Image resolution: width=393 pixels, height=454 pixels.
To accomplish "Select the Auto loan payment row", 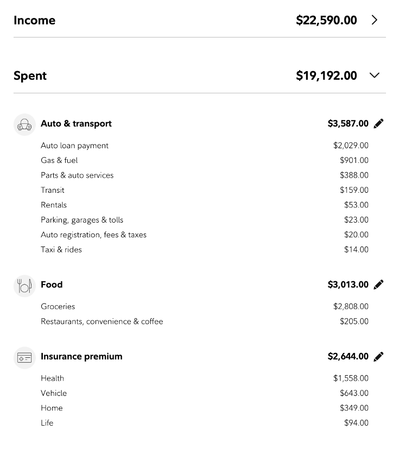I will (x=205, y=146).
